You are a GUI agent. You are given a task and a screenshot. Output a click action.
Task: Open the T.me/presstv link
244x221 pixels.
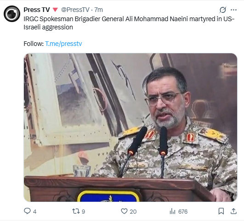(x=63, y=44)
